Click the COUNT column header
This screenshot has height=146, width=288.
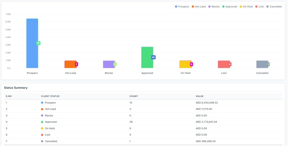click(x=134, y=96)
